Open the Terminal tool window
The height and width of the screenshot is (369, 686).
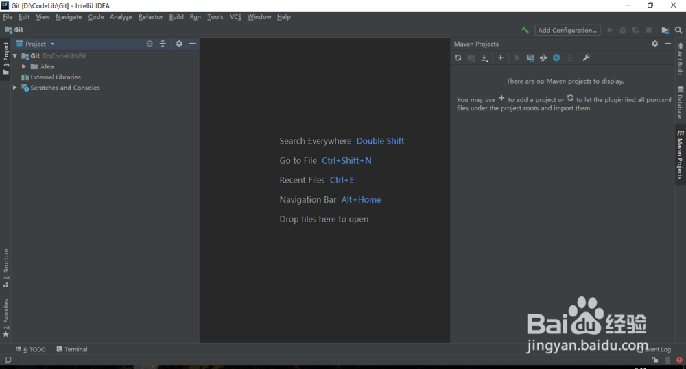click(72, 349)
